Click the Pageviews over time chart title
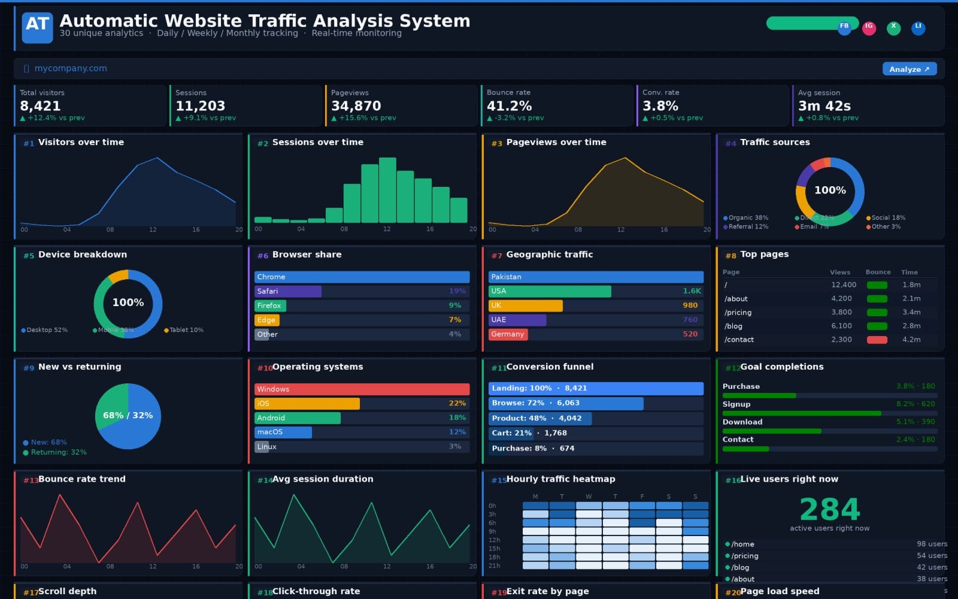Screen dimensions: 958x599 (x=556, y=142)
